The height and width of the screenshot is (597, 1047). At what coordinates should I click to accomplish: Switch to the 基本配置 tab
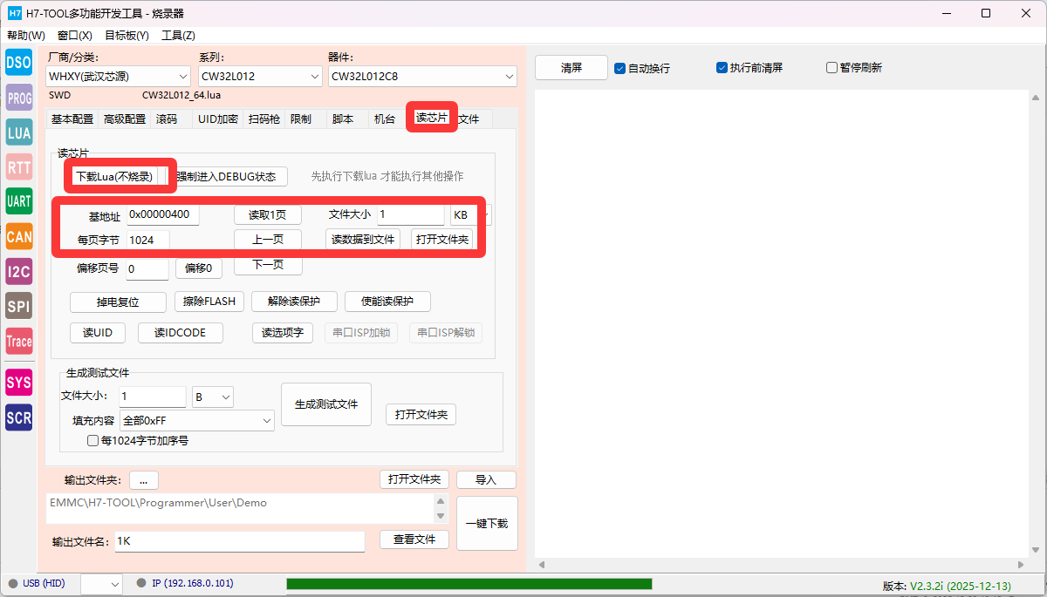(72, 119)
